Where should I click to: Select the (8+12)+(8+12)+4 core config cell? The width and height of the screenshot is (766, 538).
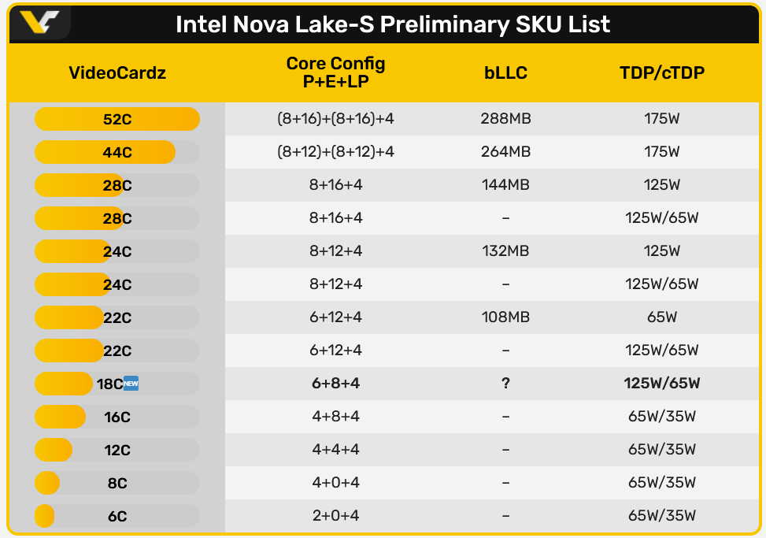click(x=335, y=152)
